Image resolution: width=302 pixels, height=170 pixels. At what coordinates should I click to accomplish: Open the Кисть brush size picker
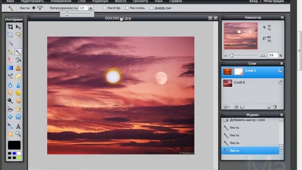(37, 8)
